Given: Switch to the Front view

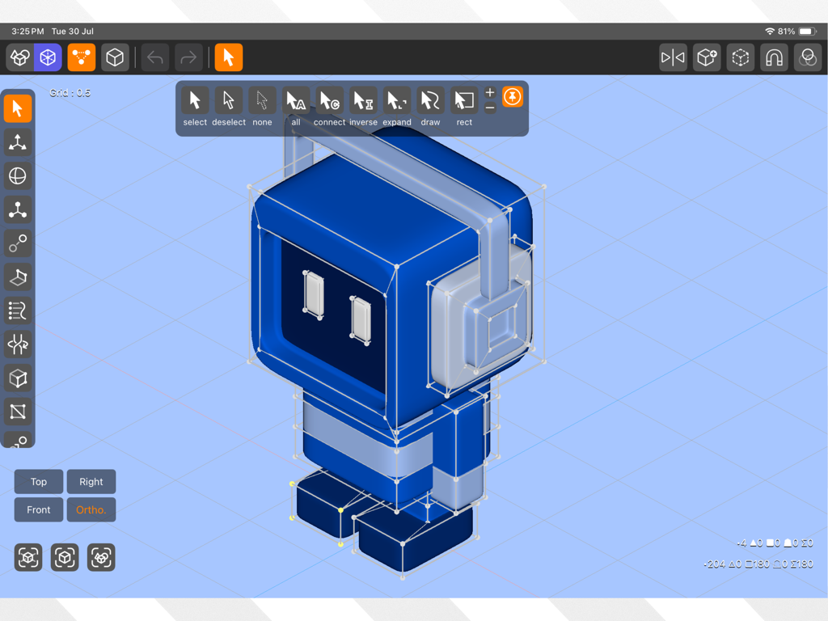Looking at the screenshot, I should [x=38, y=509].
